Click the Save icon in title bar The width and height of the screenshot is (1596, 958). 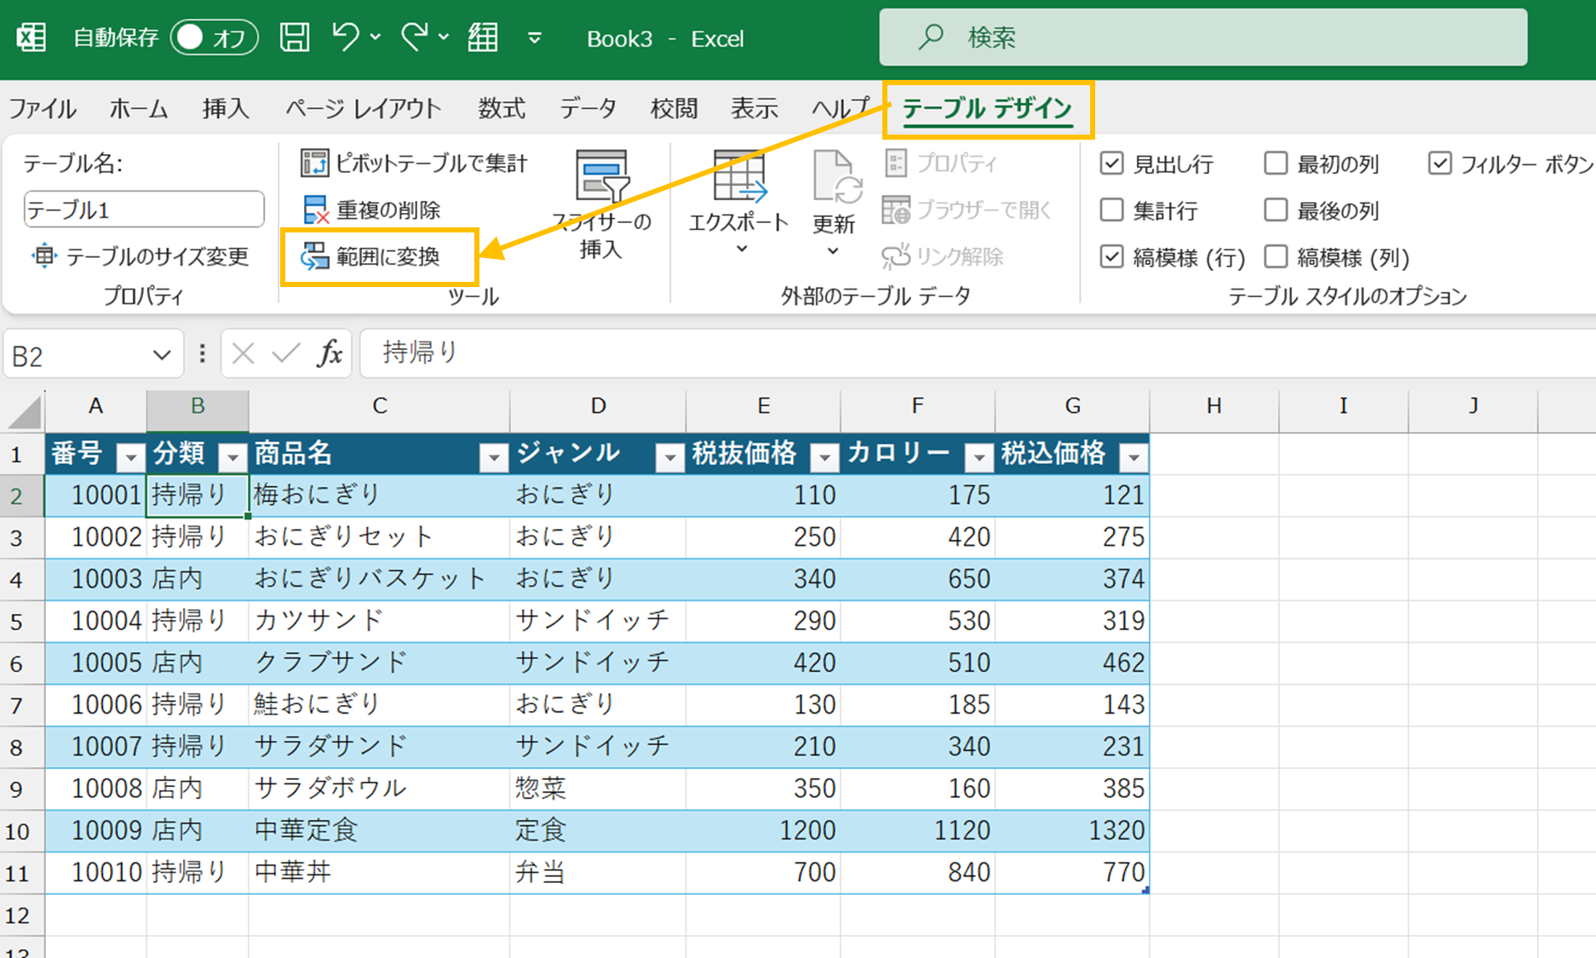click(x=295, y=37)
